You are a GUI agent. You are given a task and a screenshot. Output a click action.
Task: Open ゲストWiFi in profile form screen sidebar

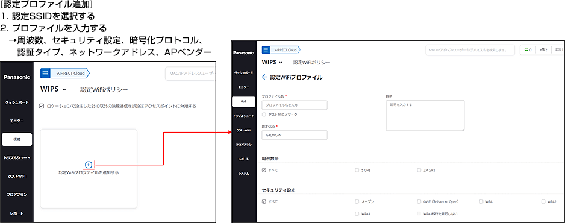(243, 130)
